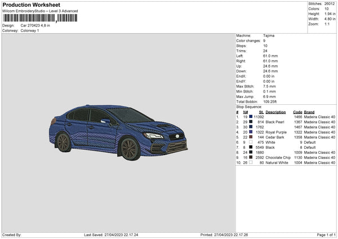The height and width of the screenshot is (239, 338).
Task: Click the embroidered car's front wheel
Action: click(x=129, y=149)
